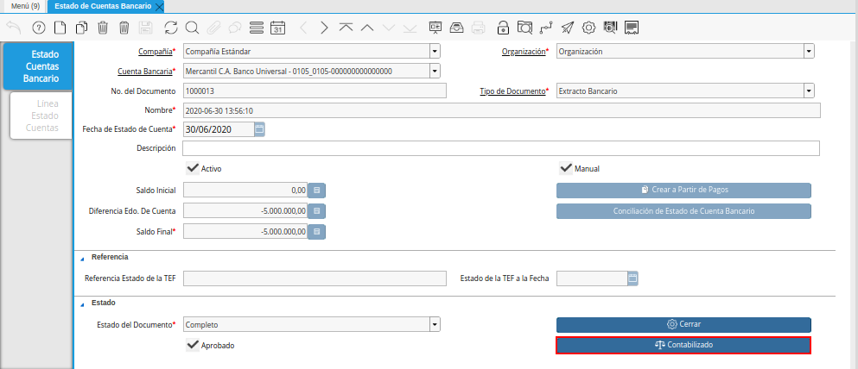Image resolution: width=858 pixels, height=369 pixels.
Task: Click the Contabilizado button
Action: click(x=683, y=345)
